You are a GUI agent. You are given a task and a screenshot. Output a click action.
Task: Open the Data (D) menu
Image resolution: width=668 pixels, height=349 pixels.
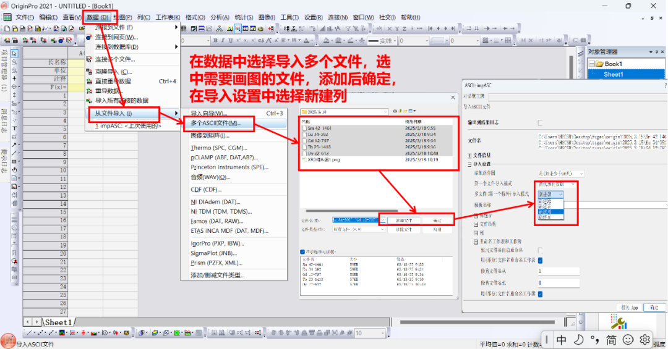click(x=98, y=17)
